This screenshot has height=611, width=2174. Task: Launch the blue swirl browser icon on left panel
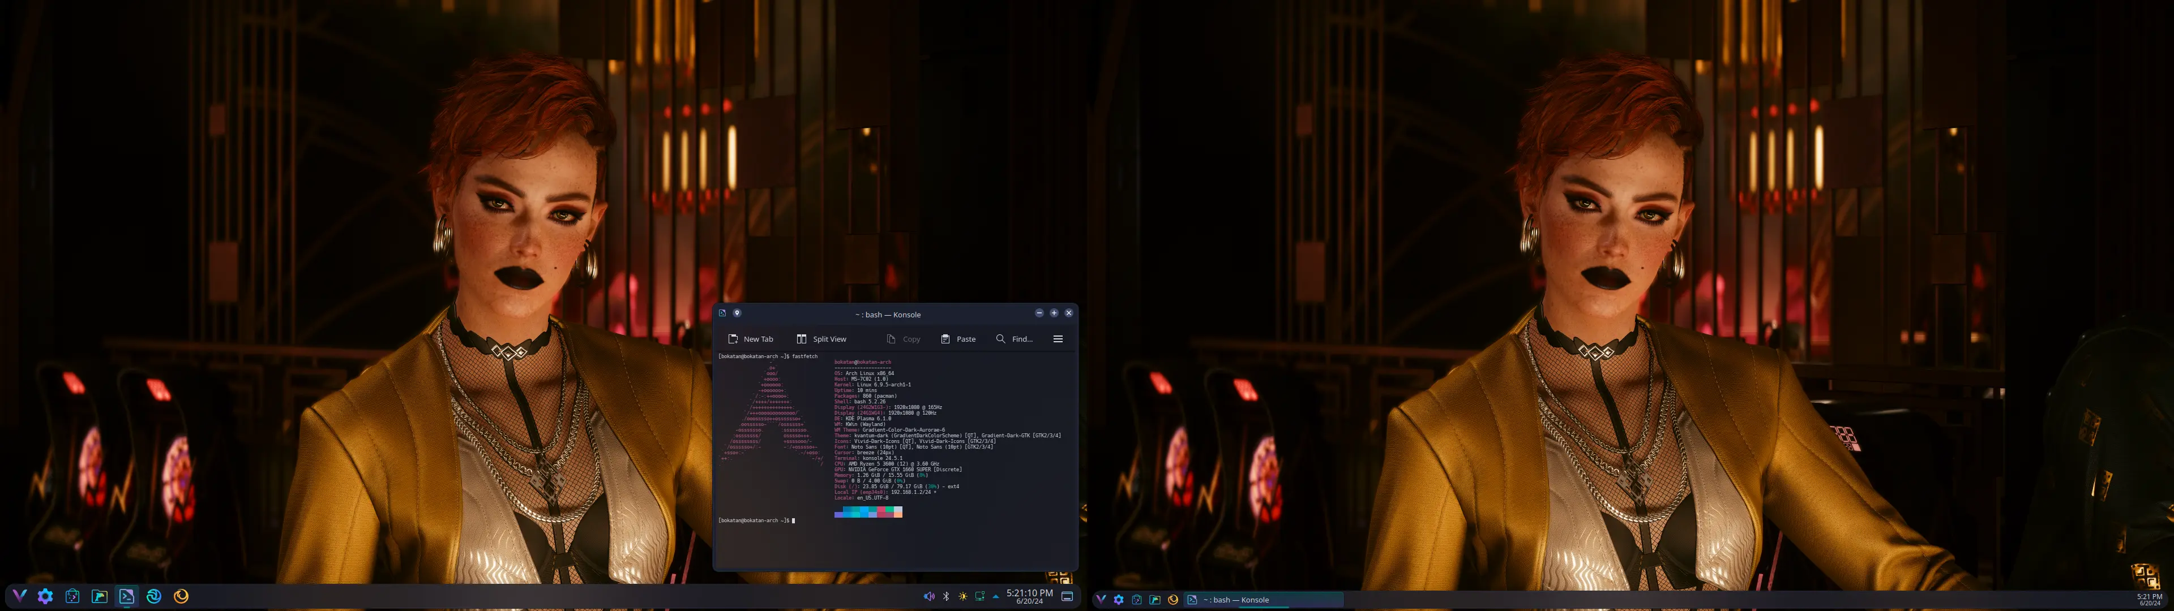pyautogui.click(x=153, y=596)
